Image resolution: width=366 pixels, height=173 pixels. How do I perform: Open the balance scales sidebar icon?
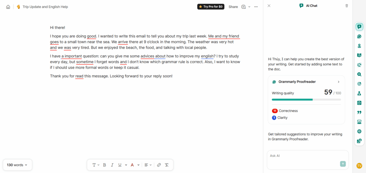click(x=359, y=65)
